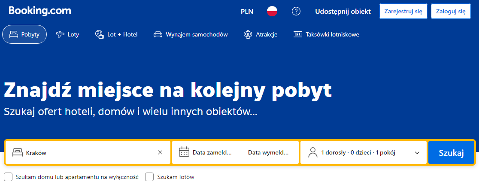Clear the Kraków destination with the X icon
Screen dimensions: 479x188
point(160,152)
